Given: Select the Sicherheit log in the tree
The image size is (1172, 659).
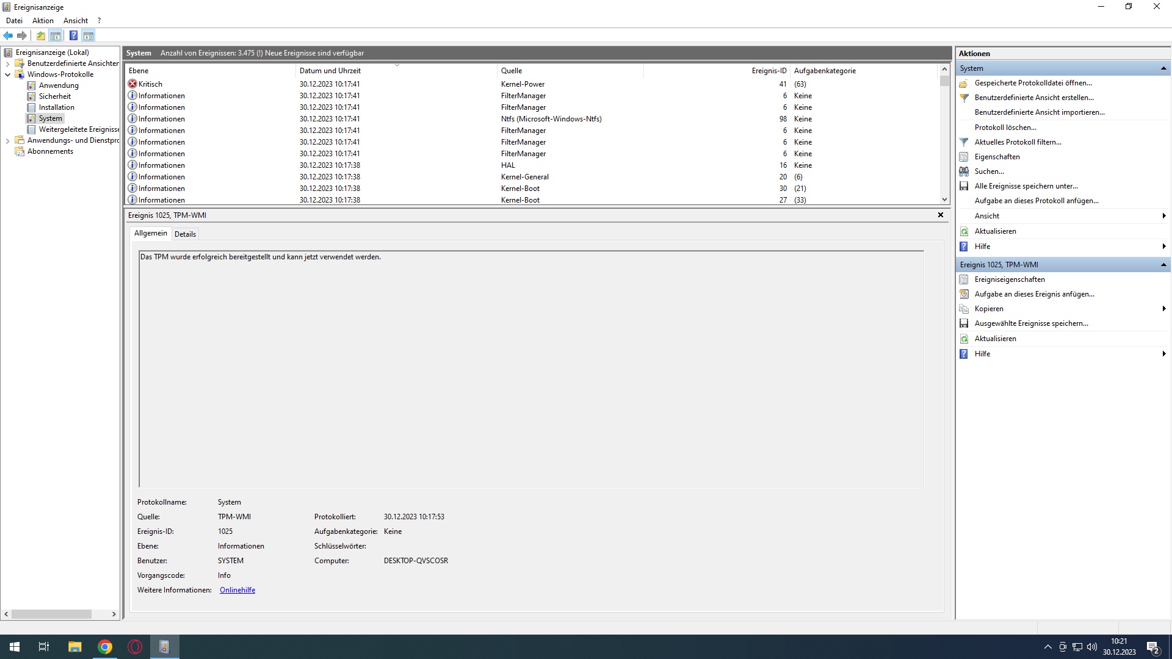Looking at the screenshot, I should [54, 96].
